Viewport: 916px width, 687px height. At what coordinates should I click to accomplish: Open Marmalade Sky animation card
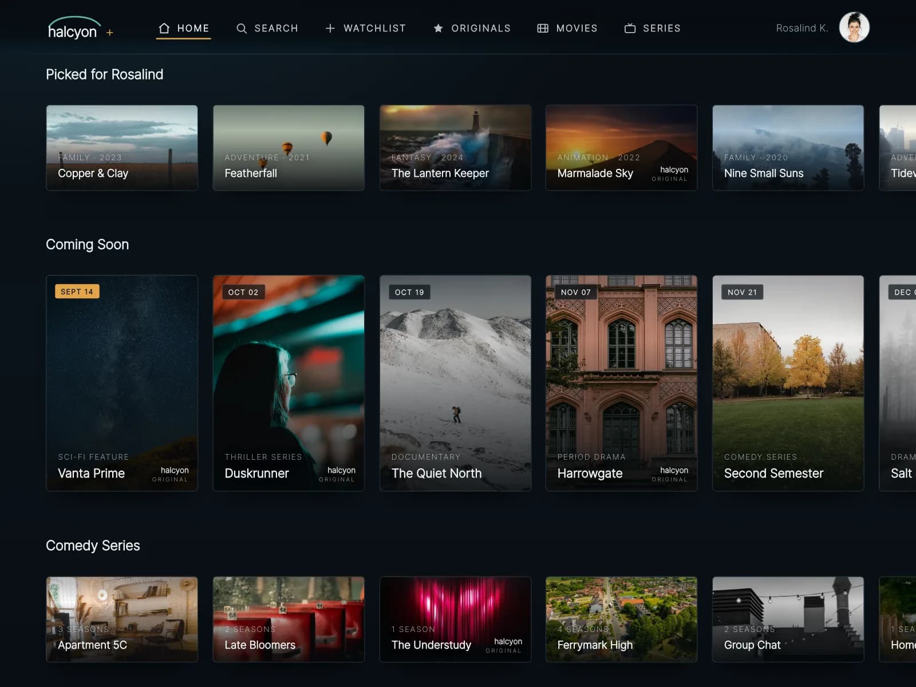[621, 148]
